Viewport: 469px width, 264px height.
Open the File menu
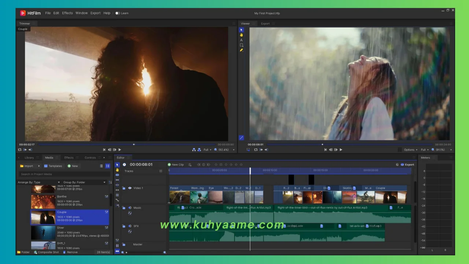pos(48,13)
